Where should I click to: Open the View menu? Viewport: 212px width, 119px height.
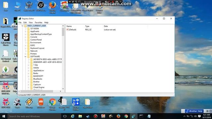[x=31, y=22]
